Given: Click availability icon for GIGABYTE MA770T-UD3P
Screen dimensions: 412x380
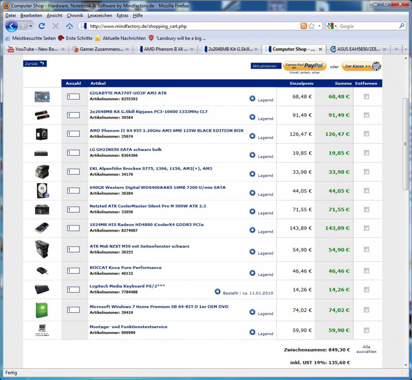Looking at the screenshot, I should point(252,98).
